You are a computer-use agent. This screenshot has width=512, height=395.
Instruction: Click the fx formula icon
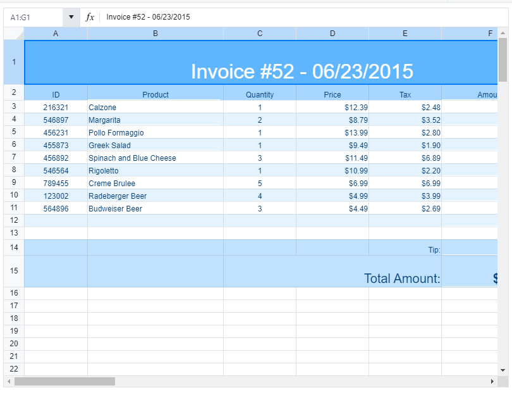tap(90, 17)
